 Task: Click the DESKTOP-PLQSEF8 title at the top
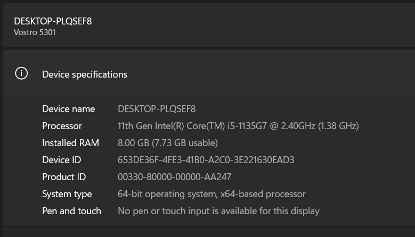pos(53,21)
